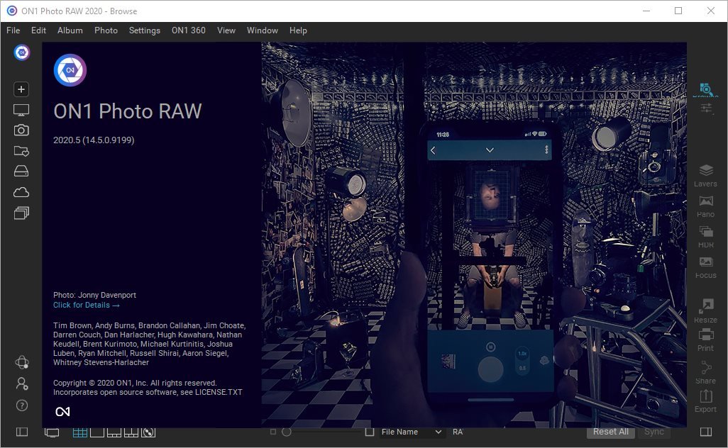Switch to the Browse module icon
The height and width of the screenshot is (448, 728).
[706, 89]
